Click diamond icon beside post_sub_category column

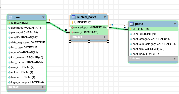(x=131, y=44)
